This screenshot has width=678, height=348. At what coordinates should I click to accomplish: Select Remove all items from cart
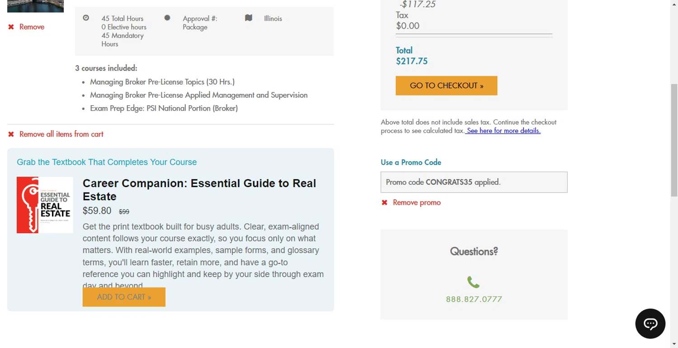pyautogui.click(x=61, y=134)
